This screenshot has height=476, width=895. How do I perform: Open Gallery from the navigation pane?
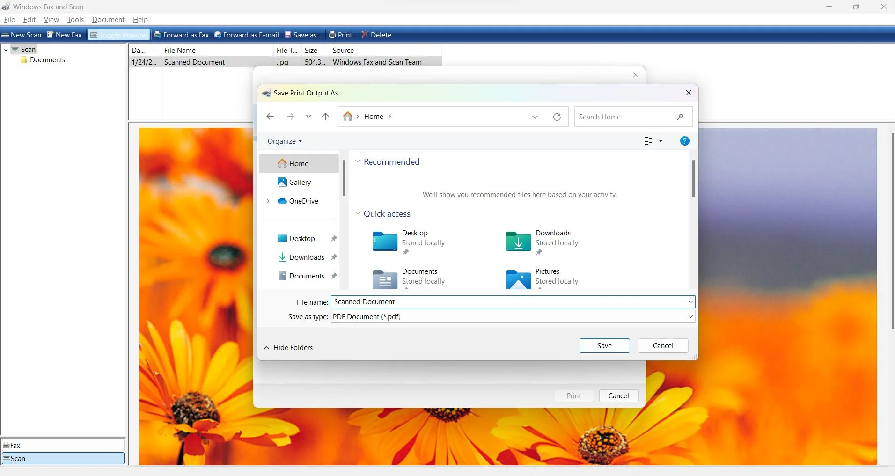(x=300, y=182)
